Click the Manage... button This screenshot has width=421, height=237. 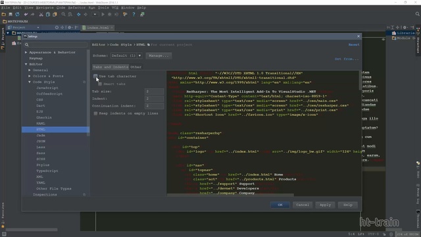tap(159, 55)
